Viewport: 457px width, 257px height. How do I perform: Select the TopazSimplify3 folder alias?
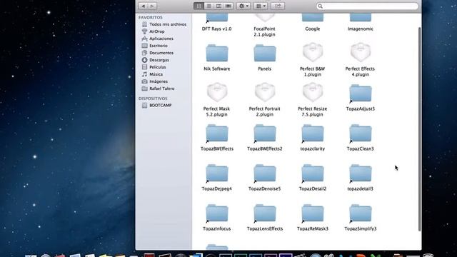point(360,213)
